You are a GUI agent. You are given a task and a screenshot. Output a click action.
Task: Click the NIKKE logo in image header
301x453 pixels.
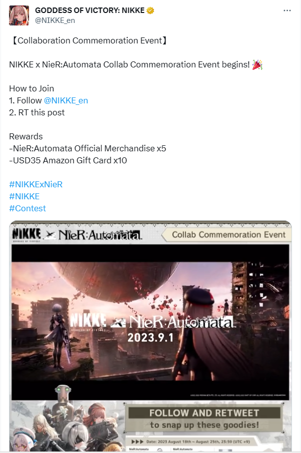[26, 234]
